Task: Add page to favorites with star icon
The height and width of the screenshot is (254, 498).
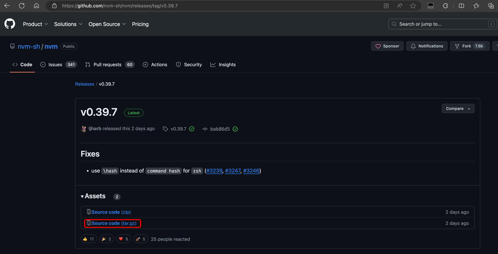Action: [413, 6]
